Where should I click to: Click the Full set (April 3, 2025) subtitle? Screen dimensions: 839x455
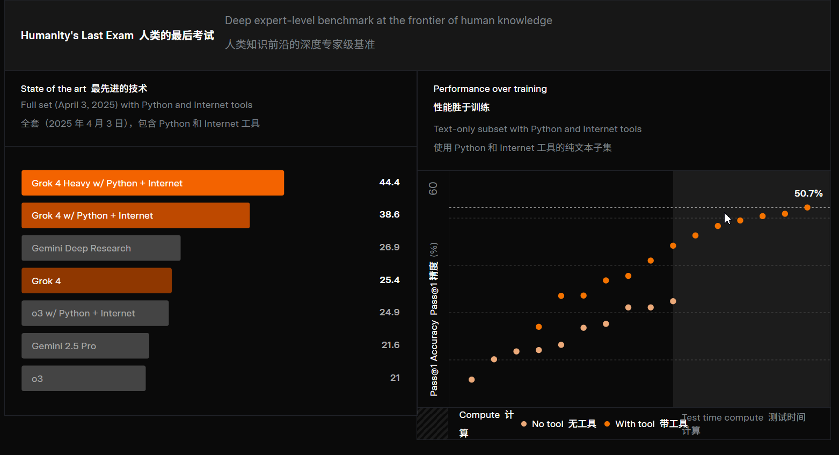(x=136, y=105)
